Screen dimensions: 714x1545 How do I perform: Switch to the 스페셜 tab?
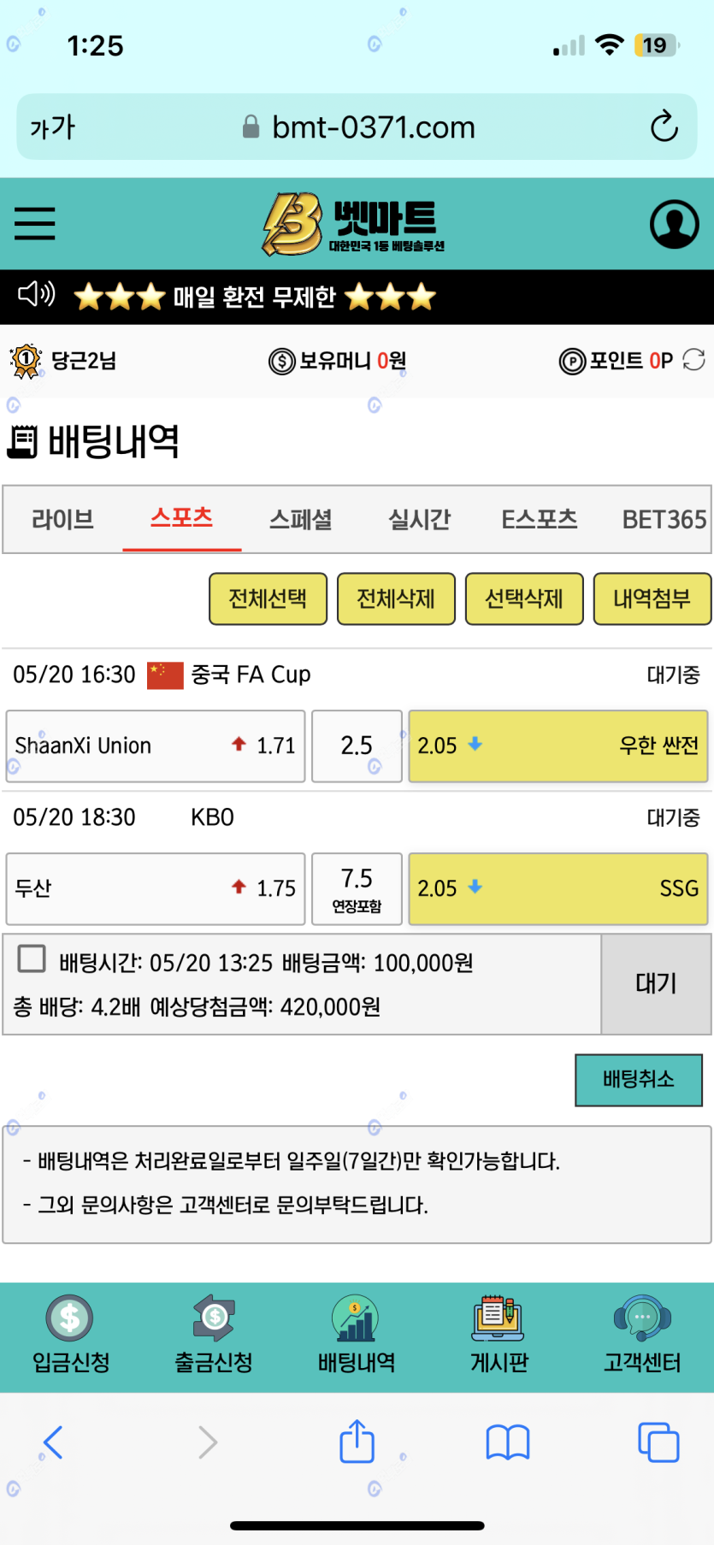point(300,520)
